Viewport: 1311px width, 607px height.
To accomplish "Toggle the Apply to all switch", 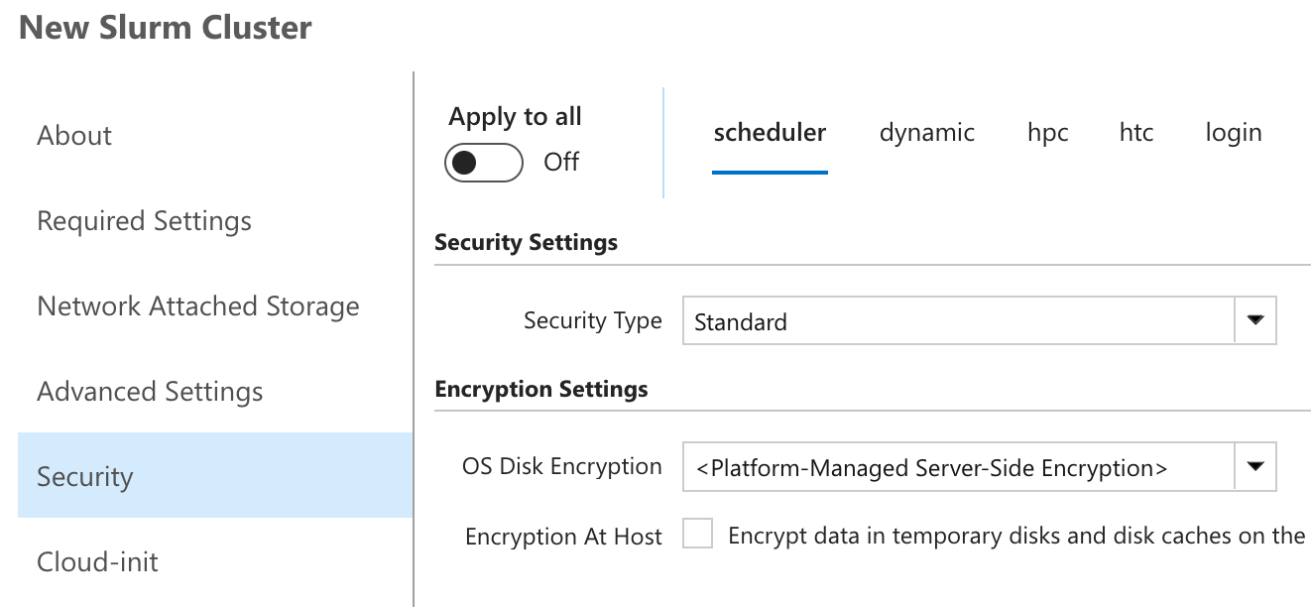I will click(483, 163).
